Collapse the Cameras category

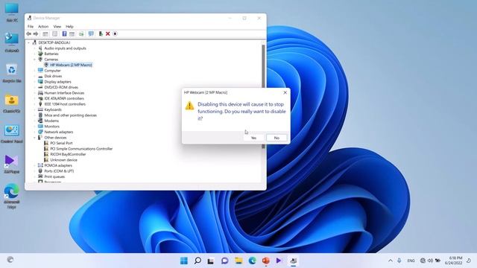[x=35, y=60]
